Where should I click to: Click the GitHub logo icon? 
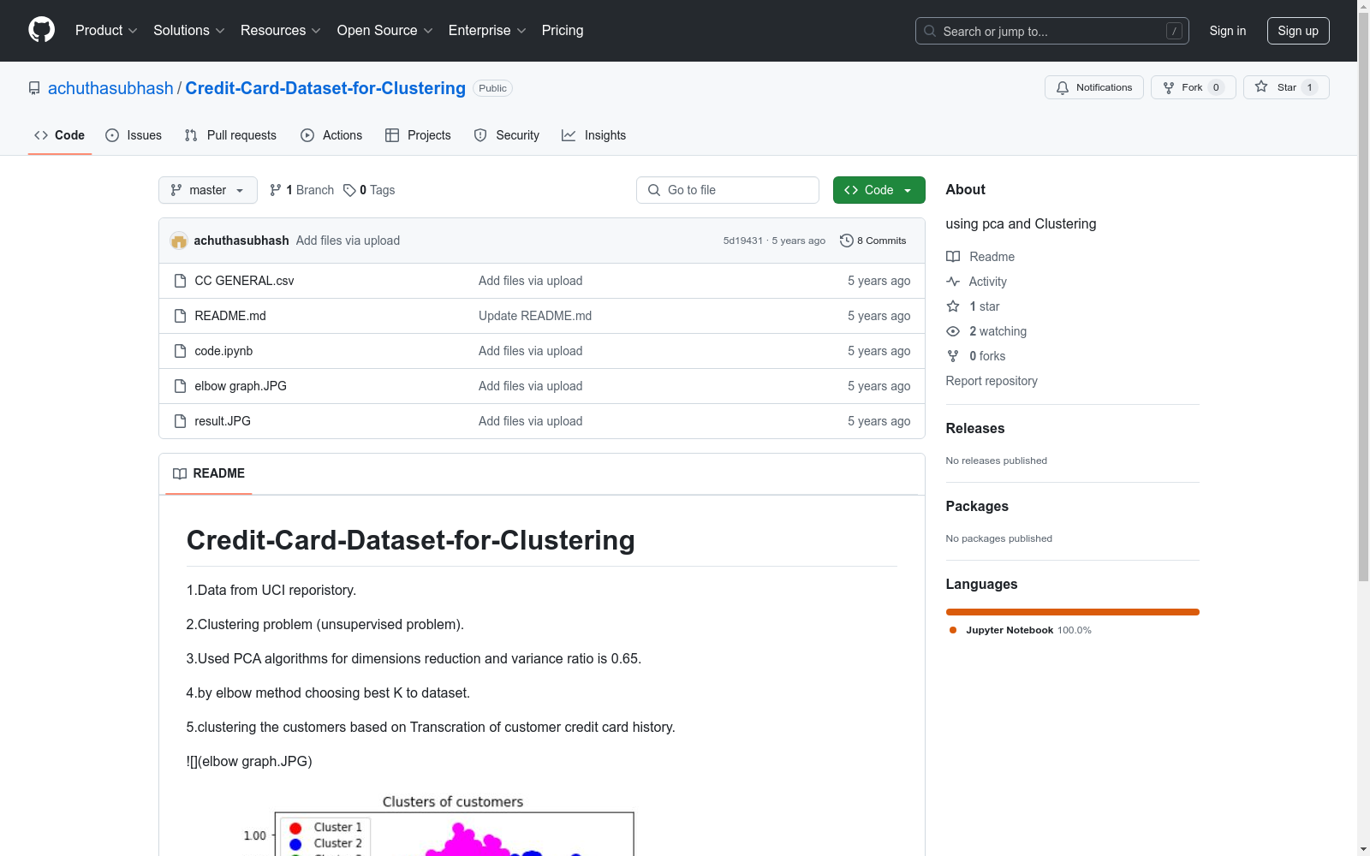tap(41, 31)
